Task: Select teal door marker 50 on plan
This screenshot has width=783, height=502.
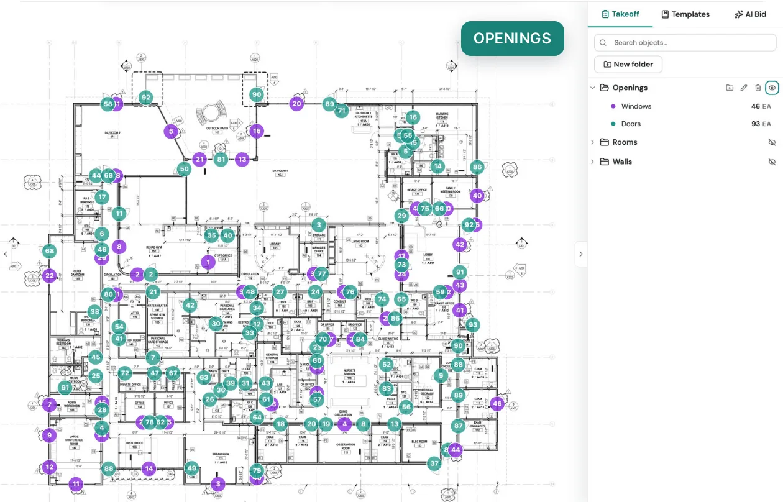Action: pos(184,169)
